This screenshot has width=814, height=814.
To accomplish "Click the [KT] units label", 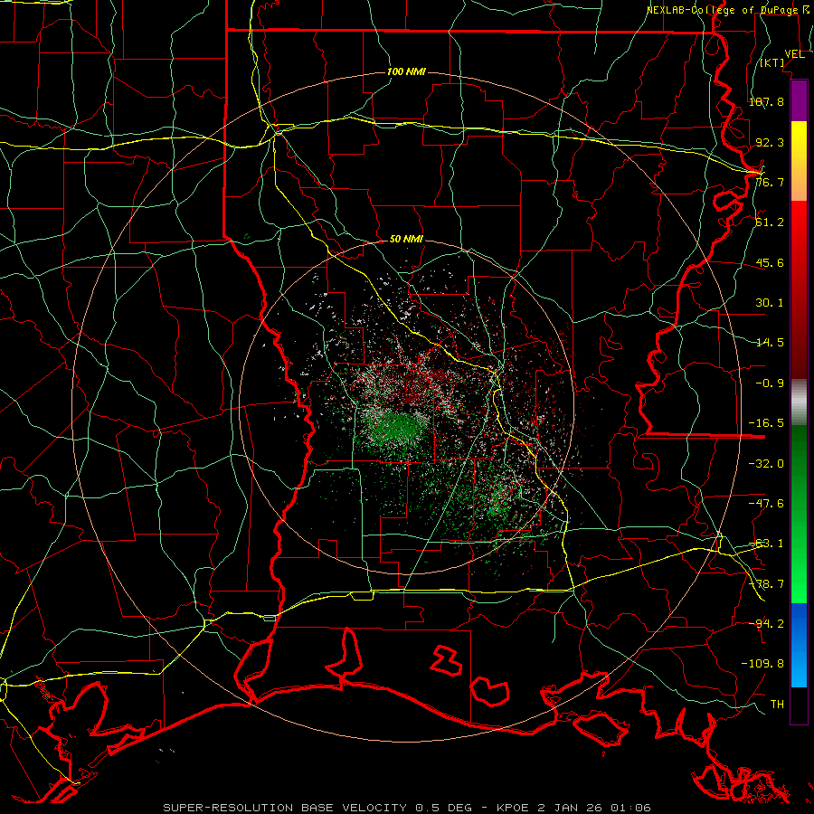I will click(772, 62).
